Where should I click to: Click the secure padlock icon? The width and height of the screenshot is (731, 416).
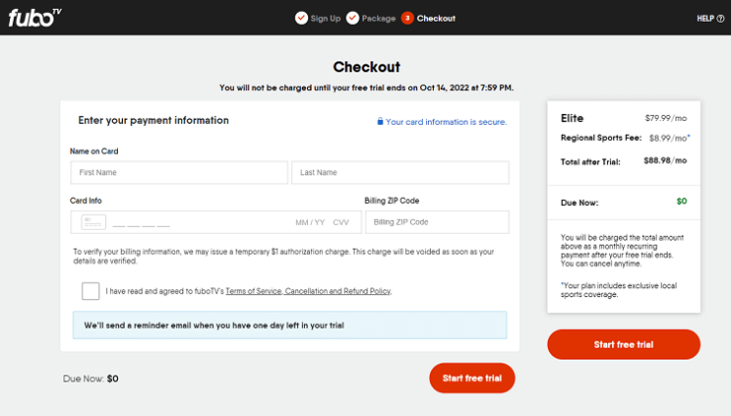pos(380,121)
